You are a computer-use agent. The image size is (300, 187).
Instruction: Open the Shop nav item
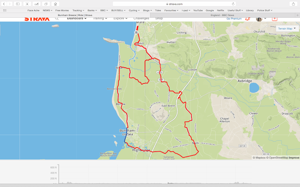pos(159,18)
